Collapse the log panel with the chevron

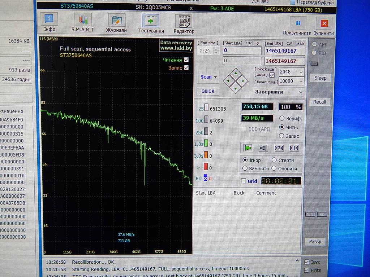coord(297,260)
